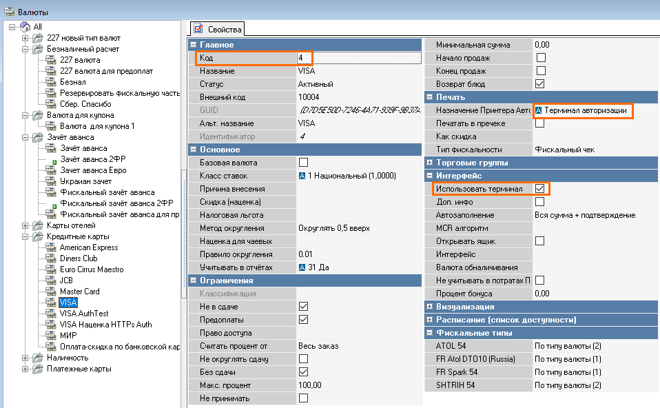Screen dimensions: 660x408
Task: Select the Diners Club currency item
Action: tap(78, 258)
